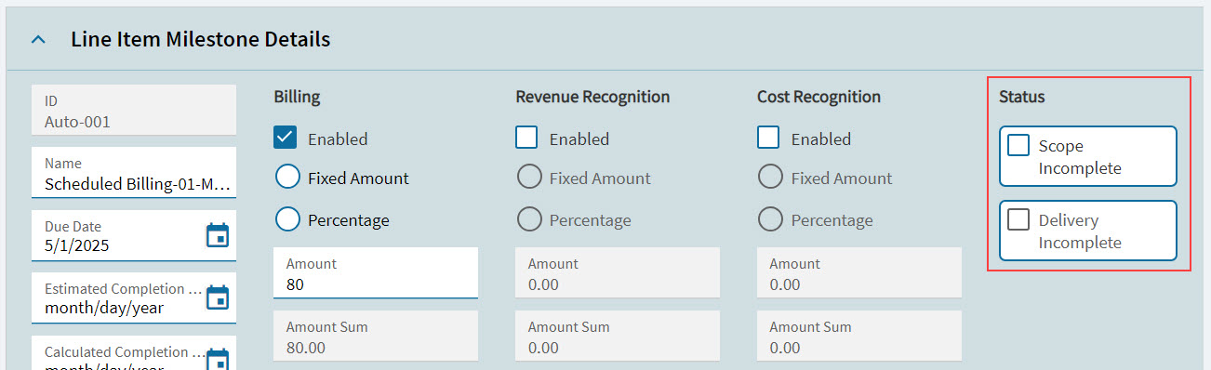Select Cost Recognition Fixed Amount option

point(771,177)
